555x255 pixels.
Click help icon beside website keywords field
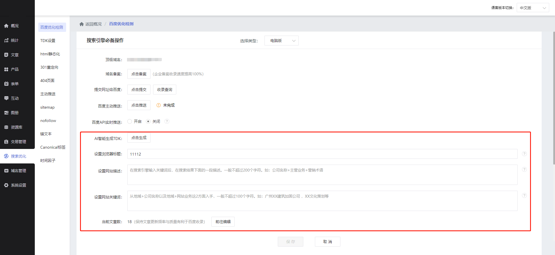click(x=524, y=196)
